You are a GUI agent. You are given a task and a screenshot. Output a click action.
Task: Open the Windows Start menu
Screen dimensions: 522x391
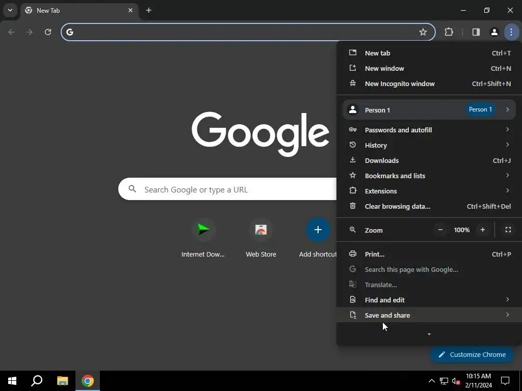click(x=12, y=381)
